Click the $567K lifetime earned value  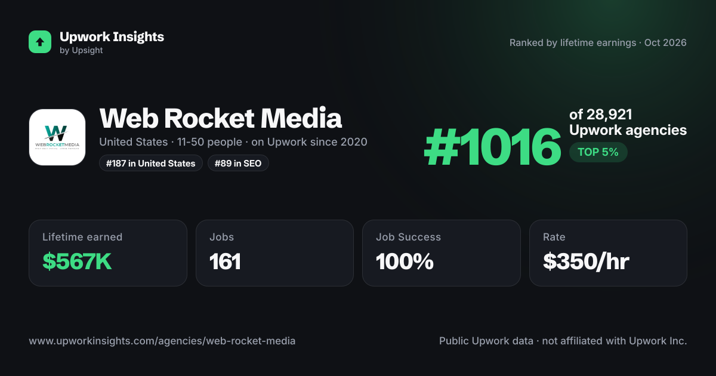tap(77, 261)
